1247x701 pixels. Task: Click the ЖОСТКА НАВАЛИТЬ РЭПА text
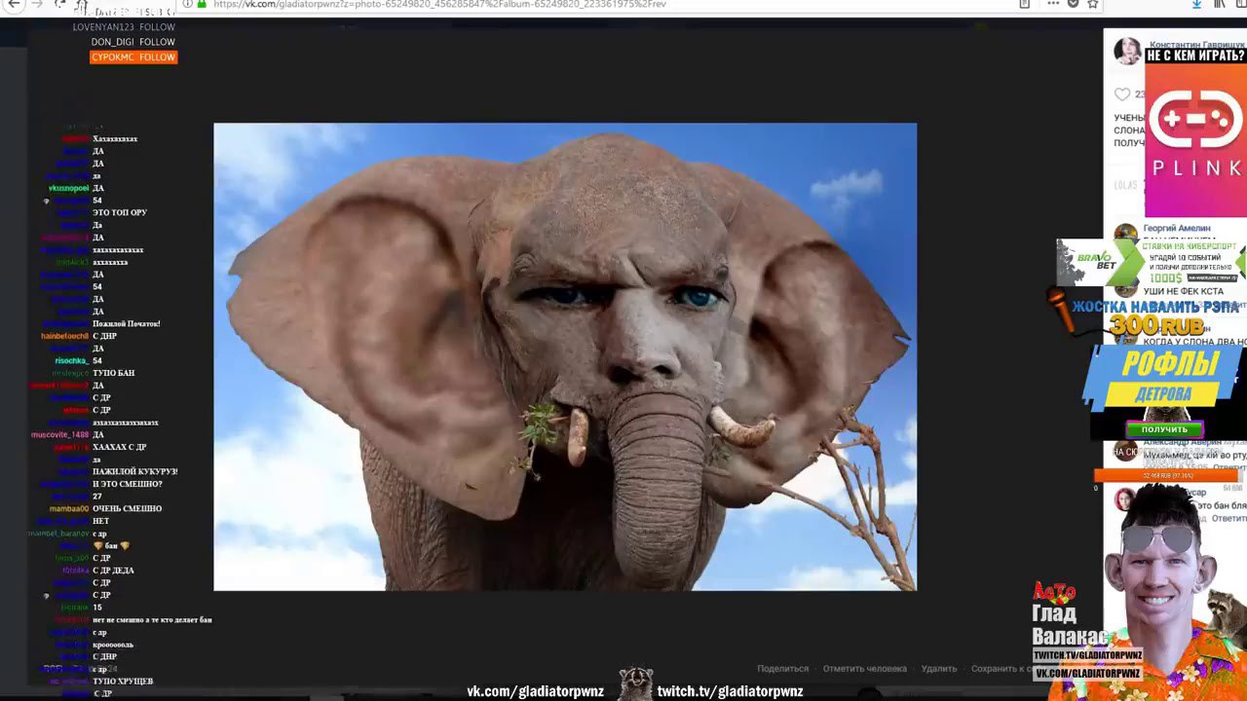[x=1155, y=307]
